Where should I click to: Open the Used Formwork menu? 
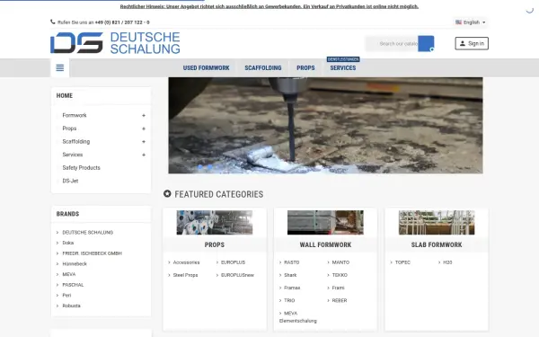click(206, 67)
